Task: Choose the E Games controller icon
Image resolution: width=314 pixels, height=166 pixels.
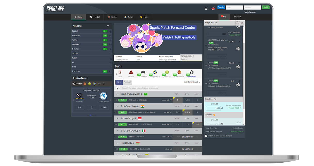Action: pos(143,72)
